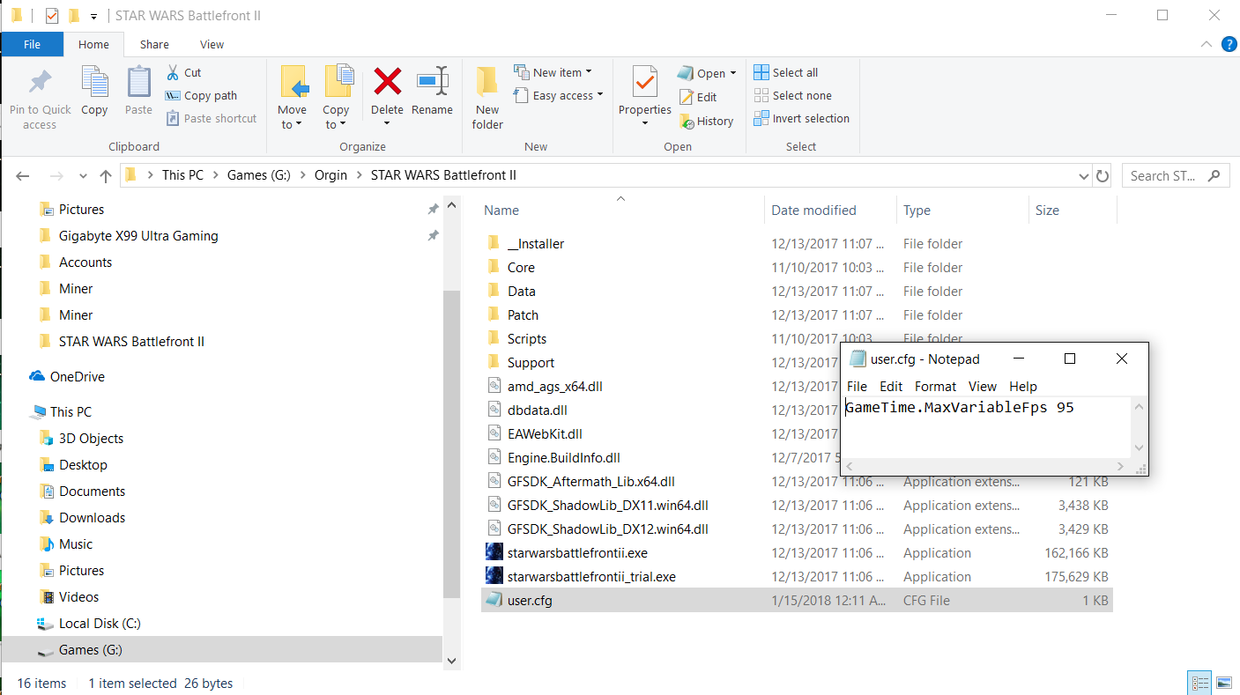Navigate to Games (G:) via breadcrumb
The image size is (1240, 695).
pos(258,175)
